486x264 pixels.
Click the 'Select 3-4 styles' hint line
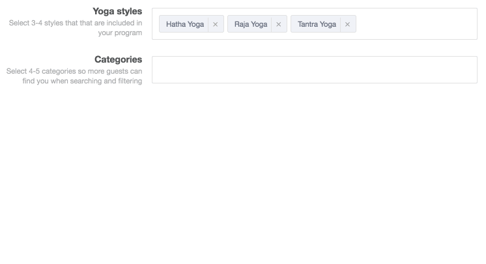76,23
